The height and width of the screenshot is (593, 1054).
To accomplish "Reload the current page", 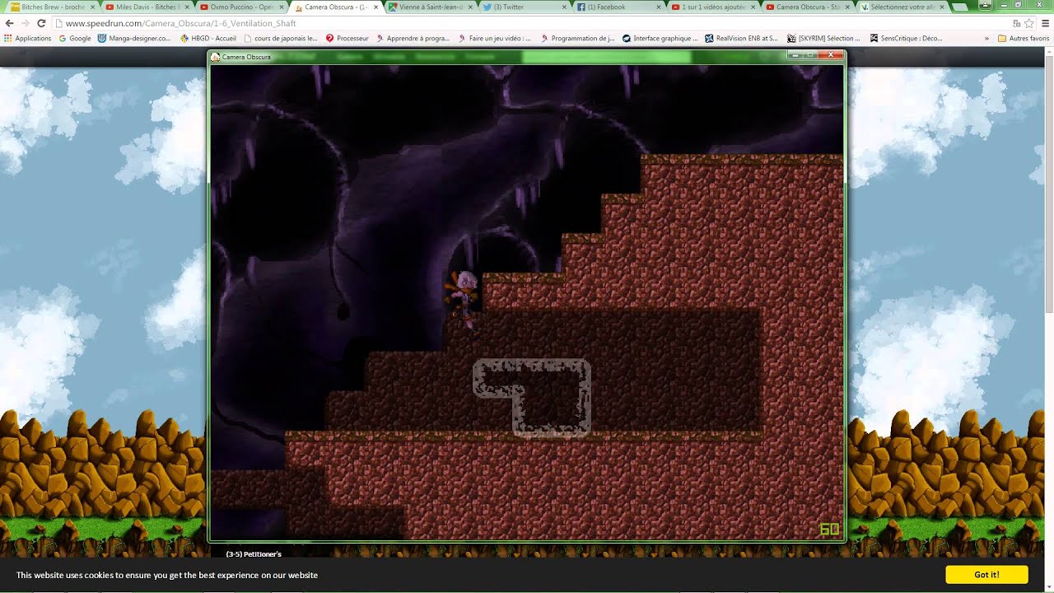I will click(x=41, y=23).
